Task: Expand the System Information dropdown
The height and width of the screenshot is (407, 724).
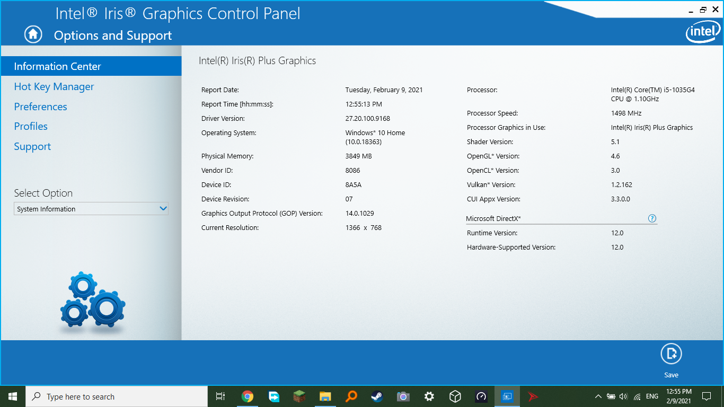Action: 91,209
